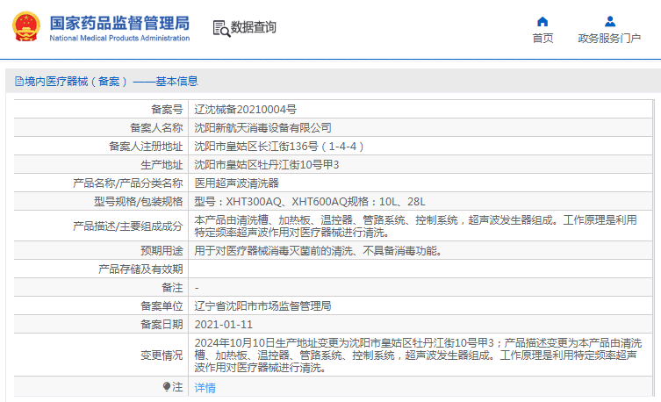Screen dimensions: 661x402
Task: Click the 变更情况 label
Action: point(162,355)
